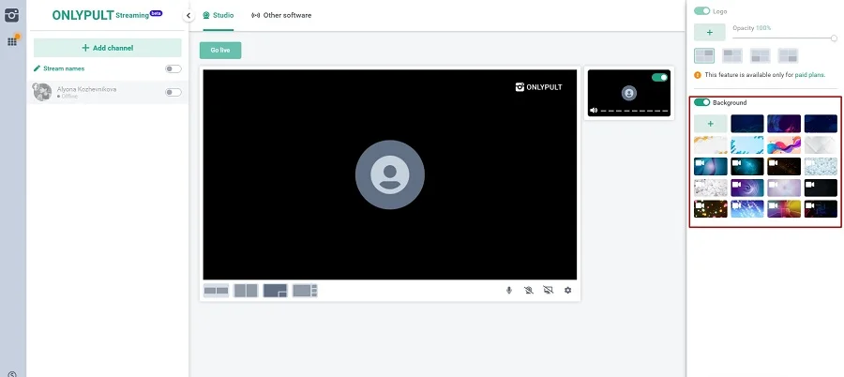
Task: Toggle the Stream names switch
Action: (173, 68)
